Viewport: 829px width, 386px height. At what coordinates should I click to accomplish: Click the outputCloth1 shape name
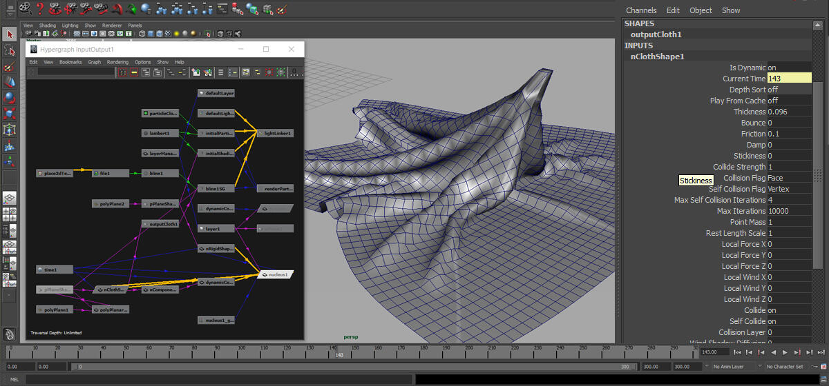[656, 34]
